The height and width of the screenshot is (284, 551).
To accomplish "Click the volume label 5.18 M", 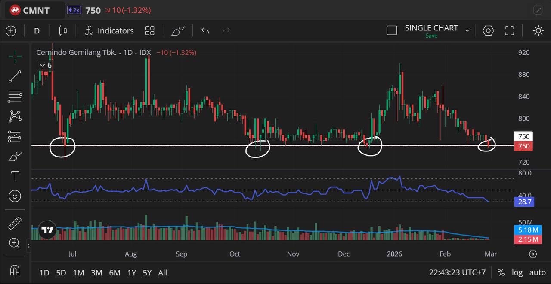I will 528,230.
